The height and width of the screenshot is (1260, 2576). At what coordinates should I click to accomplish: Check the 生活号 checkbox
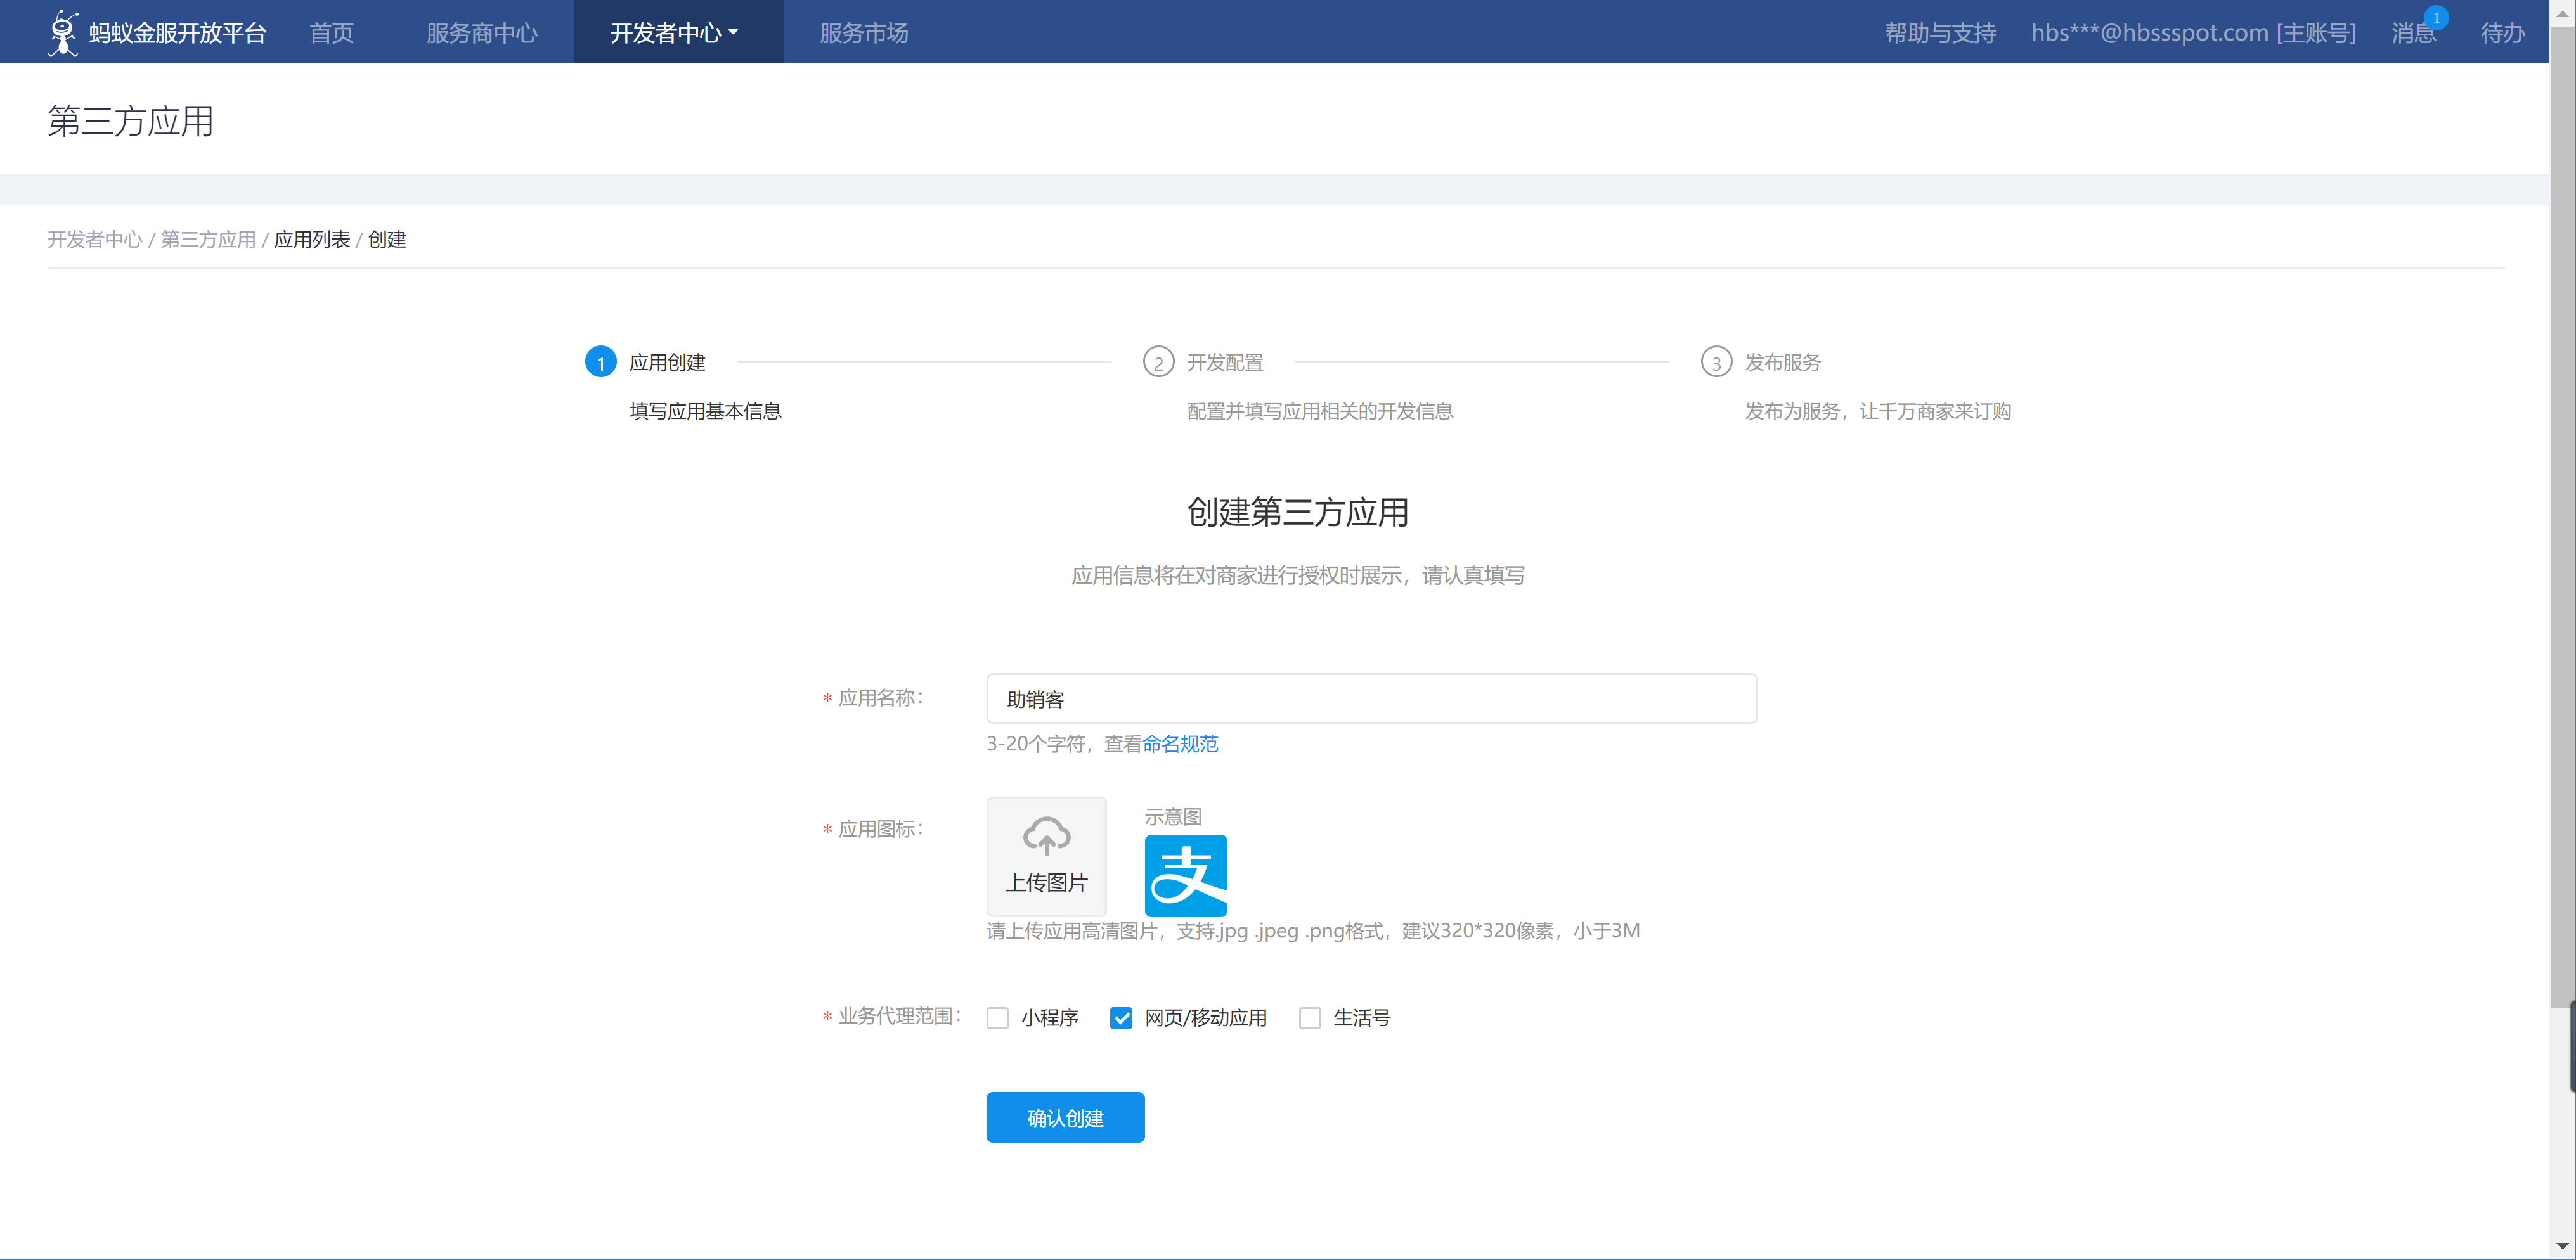[x=1309, y=1018]
